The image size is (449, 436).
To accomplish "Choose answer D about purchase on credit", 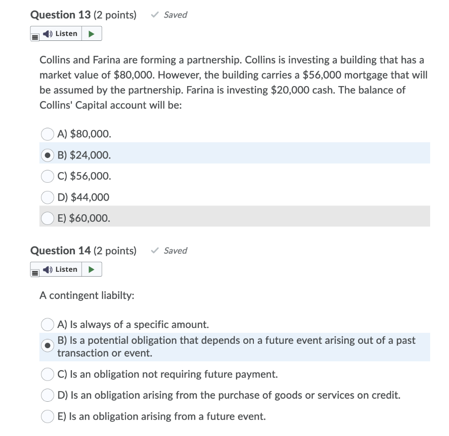I will [47, 395].
